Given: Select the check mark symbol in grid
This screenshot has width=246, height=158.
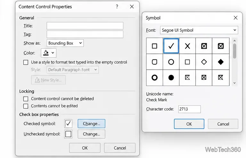Looking at the screenshot, I should (171, 46).
